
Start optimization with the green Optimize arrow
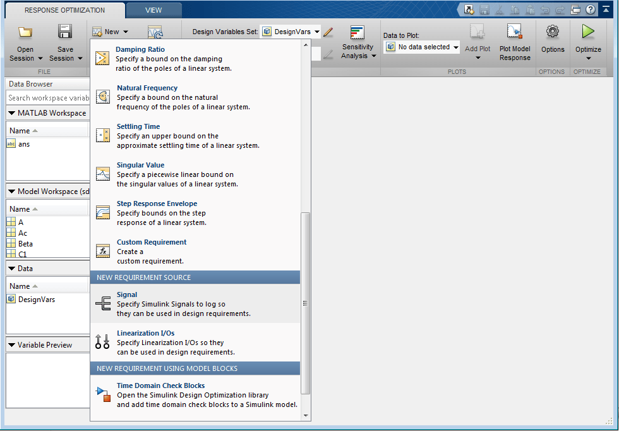[588, 32]
